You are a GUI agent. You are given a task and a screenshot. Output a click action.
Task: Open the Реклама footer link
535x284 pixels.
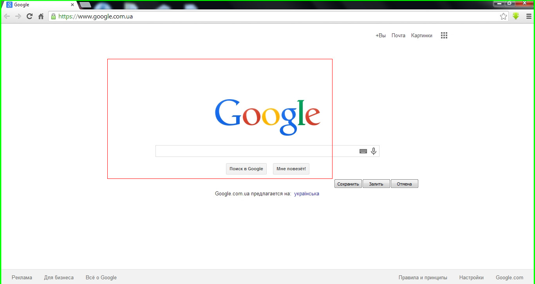tap(22, 277)
